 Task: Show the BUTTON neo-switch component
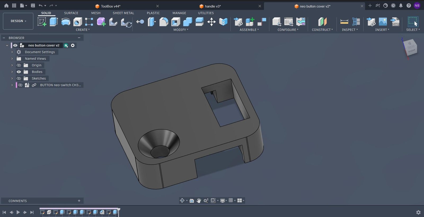click(20, 85)
